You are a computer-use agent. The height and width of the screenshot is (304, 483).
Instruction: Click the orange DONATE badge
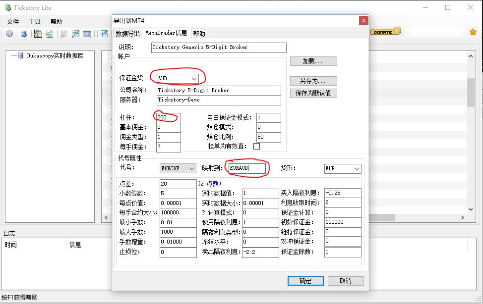386,31
